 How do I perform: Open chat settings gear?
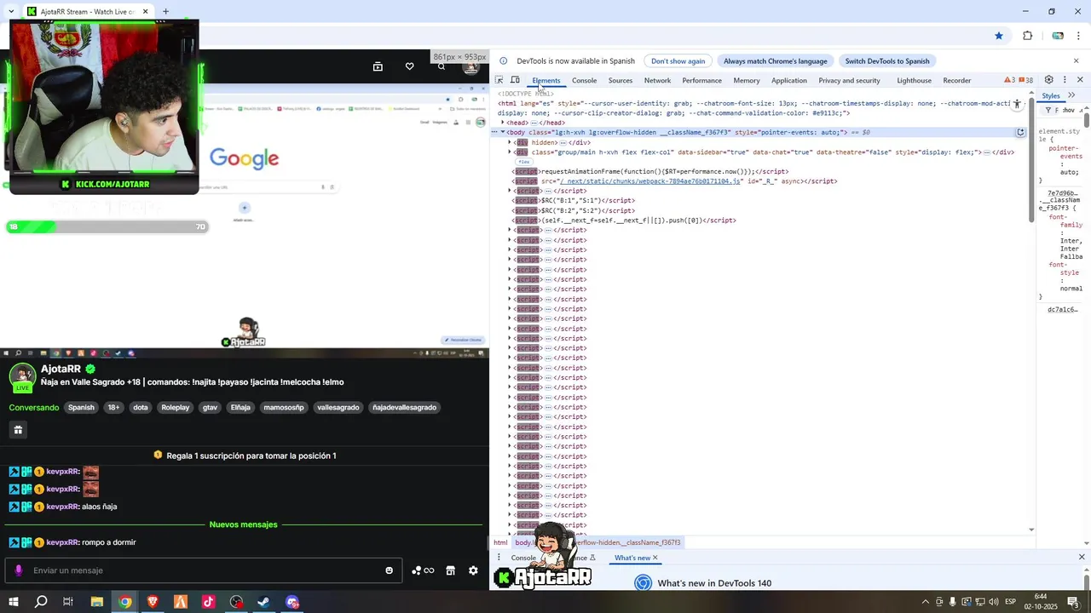pyautogui.click(x=473, y=570)
